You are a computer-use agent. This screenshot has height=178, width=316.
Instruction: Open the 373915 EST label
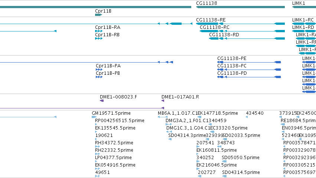pos(288,113)
